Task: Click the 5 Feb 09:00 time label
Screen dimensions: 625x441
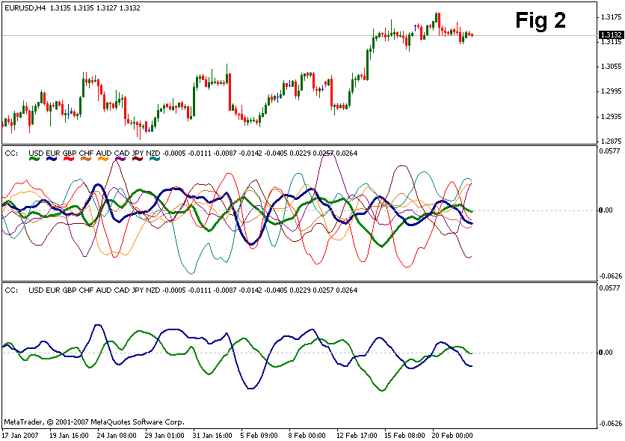Action: 259,435
